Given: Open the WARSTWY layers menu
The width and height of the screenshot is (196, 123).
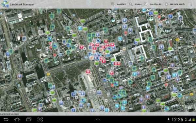Looking at the screenshot, I should 118,4.
